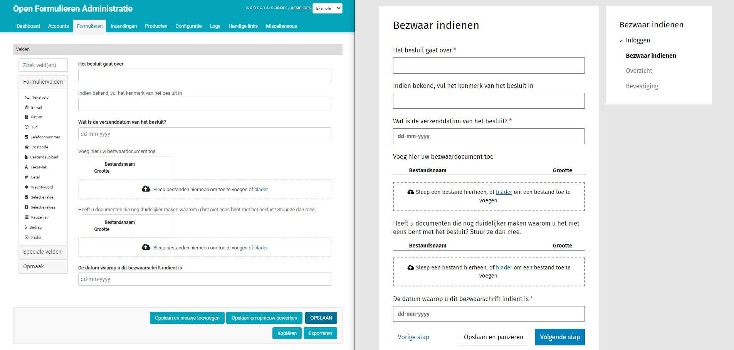734x350 pixels.
Task: Click cloud upload icon under bezwaardocument in admin
Action: click(146, 189)
